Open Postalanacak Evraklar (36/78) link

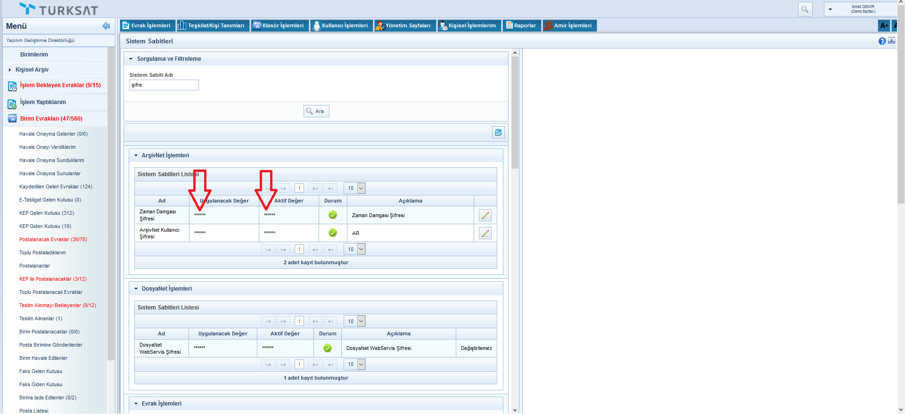[53, 239]
